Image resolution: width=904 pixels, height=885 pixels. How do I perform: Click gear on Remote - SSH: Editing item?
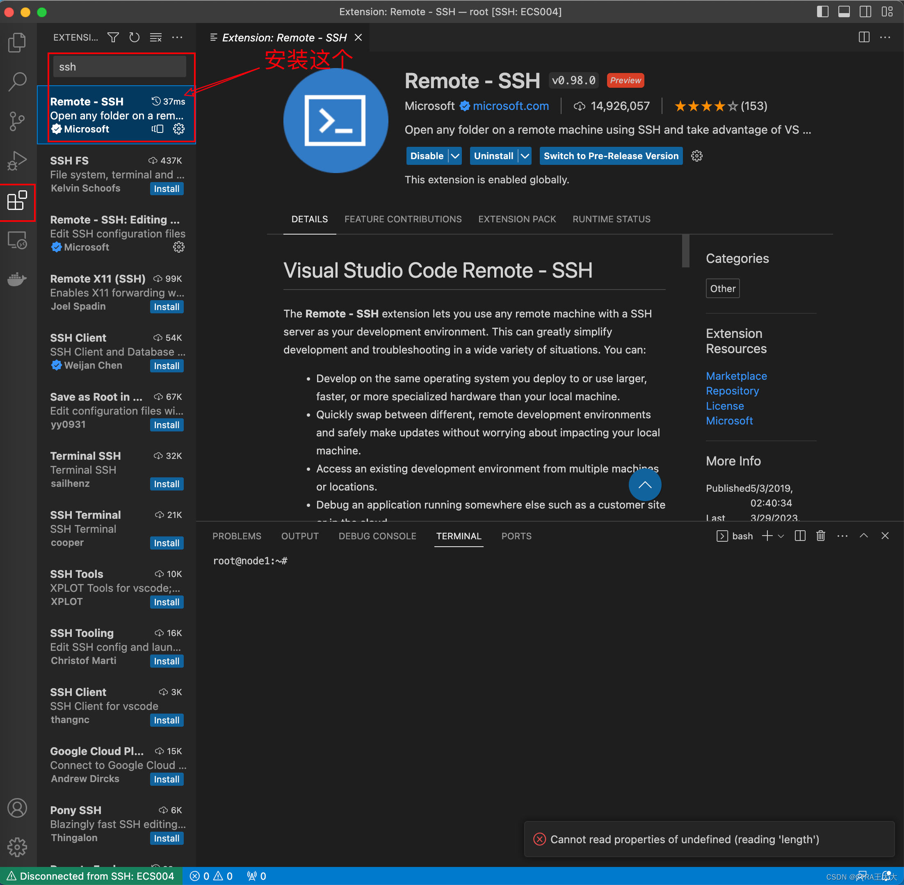pos(179,247)
